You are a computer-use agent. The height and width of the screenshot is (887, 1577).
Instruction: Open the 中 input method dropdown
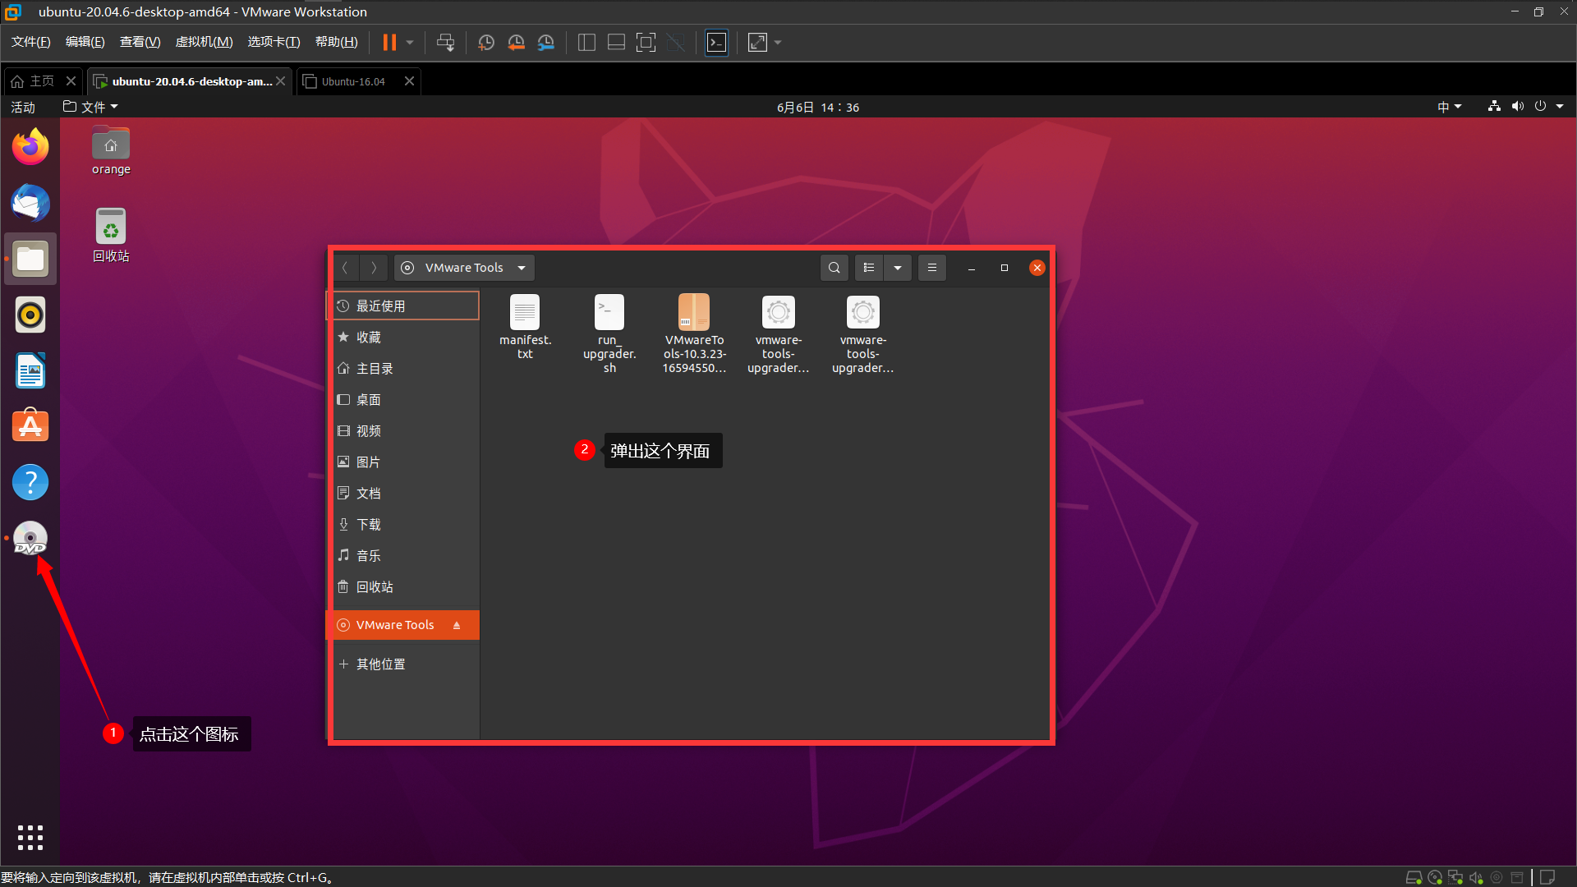pos(1449,107)
